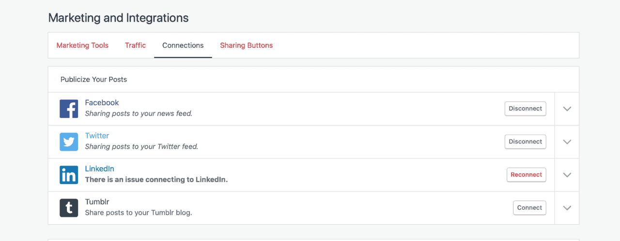Click the Tumblr service name text
Image resolution: width=620 pixels, height=241 pixels.
tap(97, 202)
